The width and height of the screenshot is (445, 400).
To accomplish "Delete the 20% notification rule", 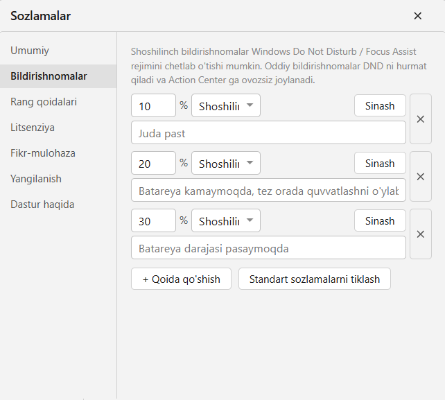I will (421, 177).
